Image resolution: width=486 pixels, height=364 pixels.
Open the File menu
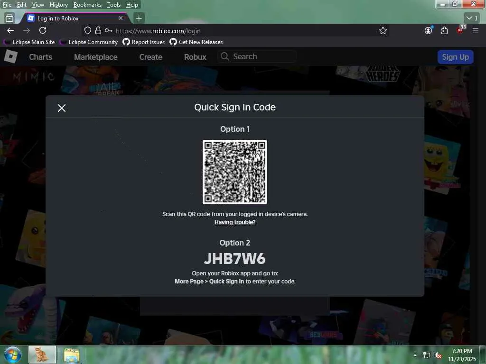(x=7, y=5)
